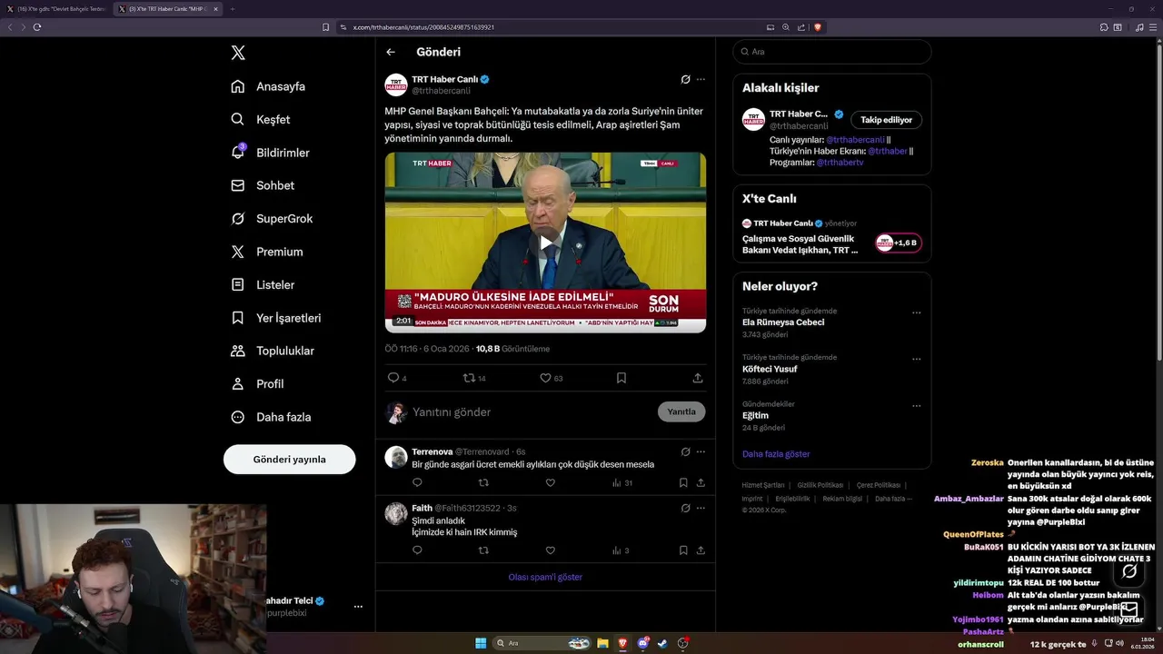Open options for Eğitim trend

(x=916, y=406)
